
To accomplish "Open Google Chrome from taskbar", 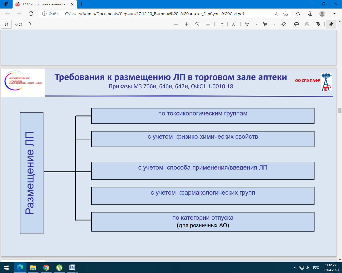I will pos(46,268).
